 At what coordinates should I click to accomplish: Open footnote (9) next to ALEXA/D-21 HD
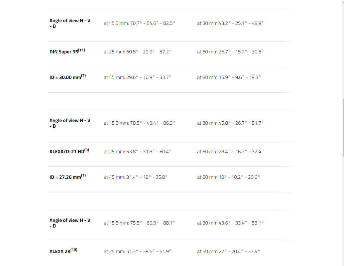pos(86,150)
